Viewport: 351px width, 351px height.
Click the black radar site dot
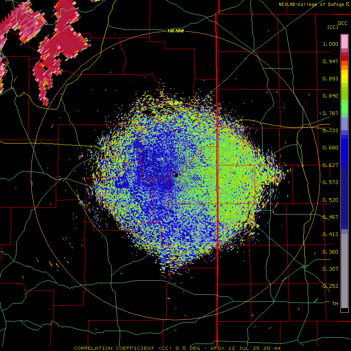(176, 175)
